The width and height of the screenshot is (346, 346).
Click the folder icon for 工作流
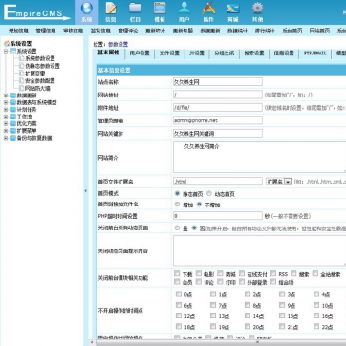(x=12, y=117)
